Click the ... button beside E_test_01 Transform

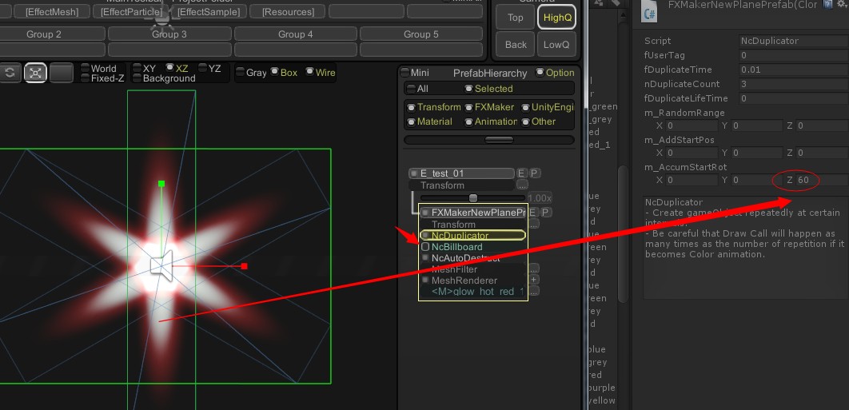coord(522,185)
